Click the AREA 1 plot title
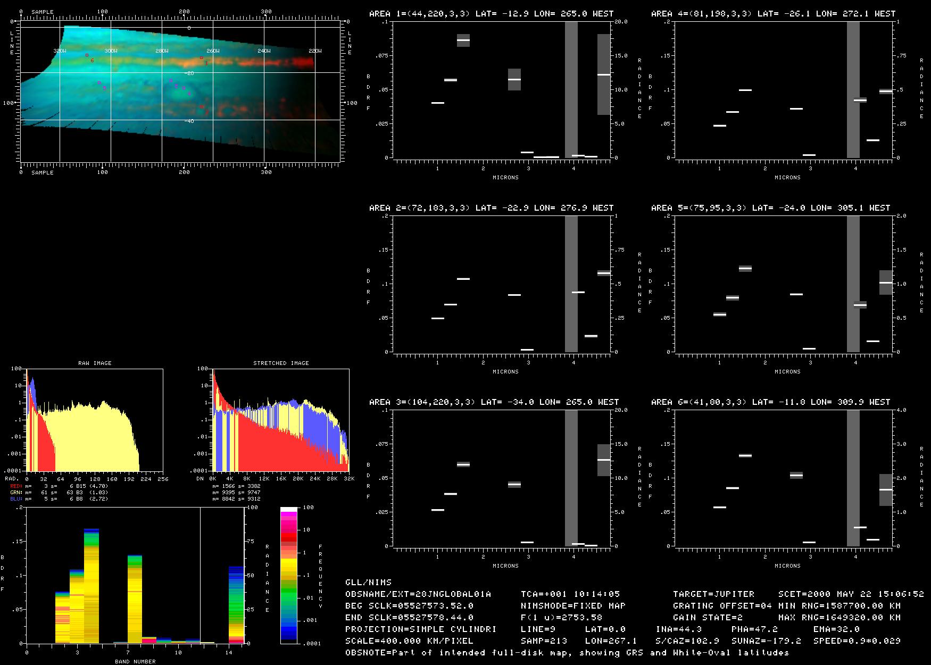Viewport: 931px width, 665px height. [491, 13]
